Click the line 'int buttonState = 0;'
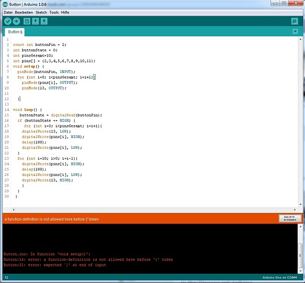The image size is (305, 283). tap(35, 50)
